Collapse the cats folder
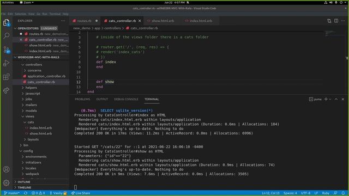 tap(31, 122)
